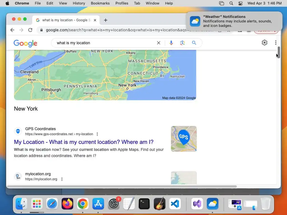Start voice search with microphone icon
Image resolution: width=287 pixels, height=215 pixels.
tap(171, 43)
